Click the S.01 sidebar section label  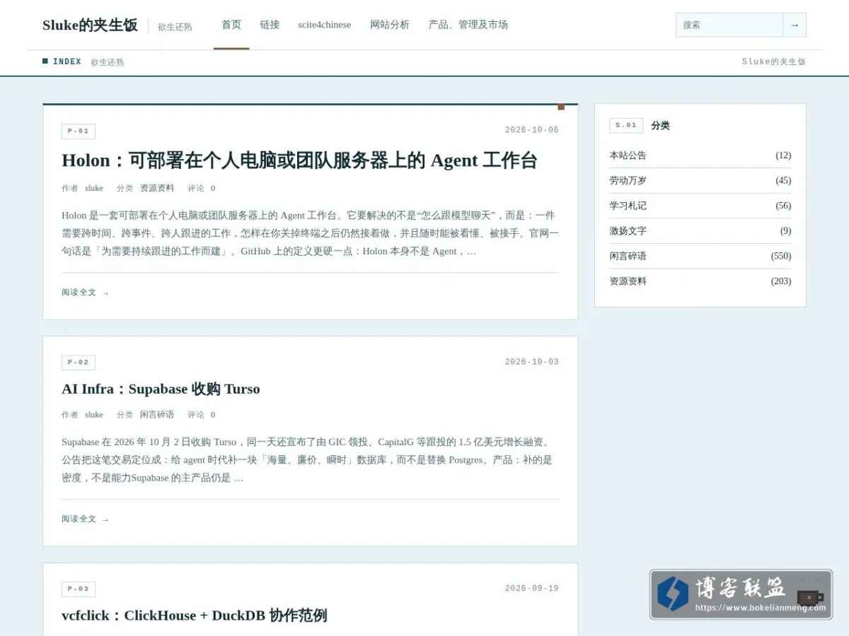(x=626, y=126)
